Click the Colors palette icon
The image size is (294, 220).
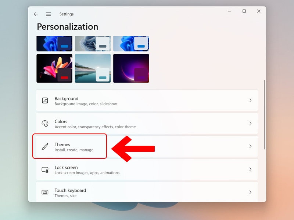45,124
